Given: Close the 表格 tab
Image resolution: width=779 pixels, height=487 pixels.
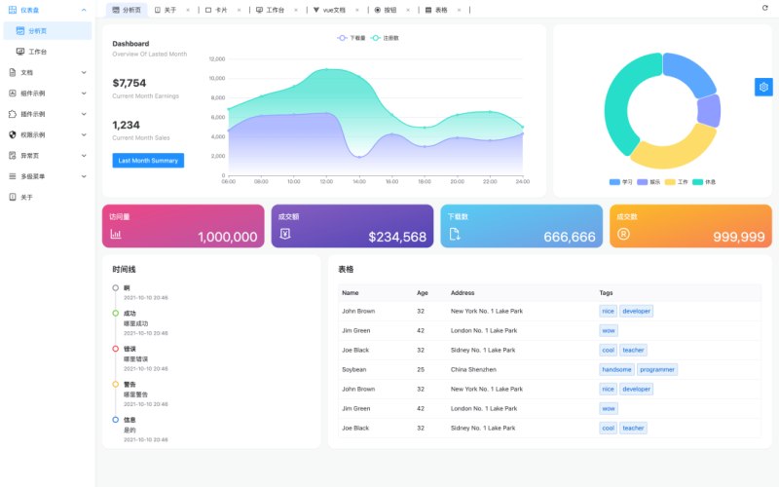Looking at the screenshot, I should [x=459, y=10].
